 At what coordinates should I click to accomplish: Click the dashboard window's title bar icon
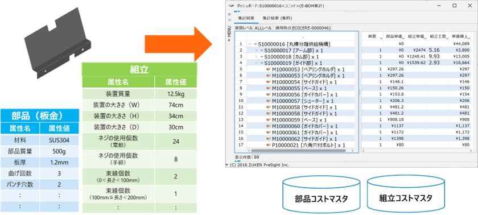232,6
